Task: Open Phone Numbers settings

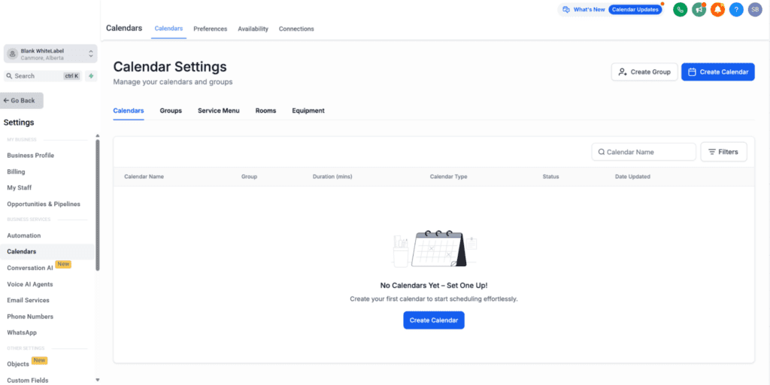Action: pos(30,317)
